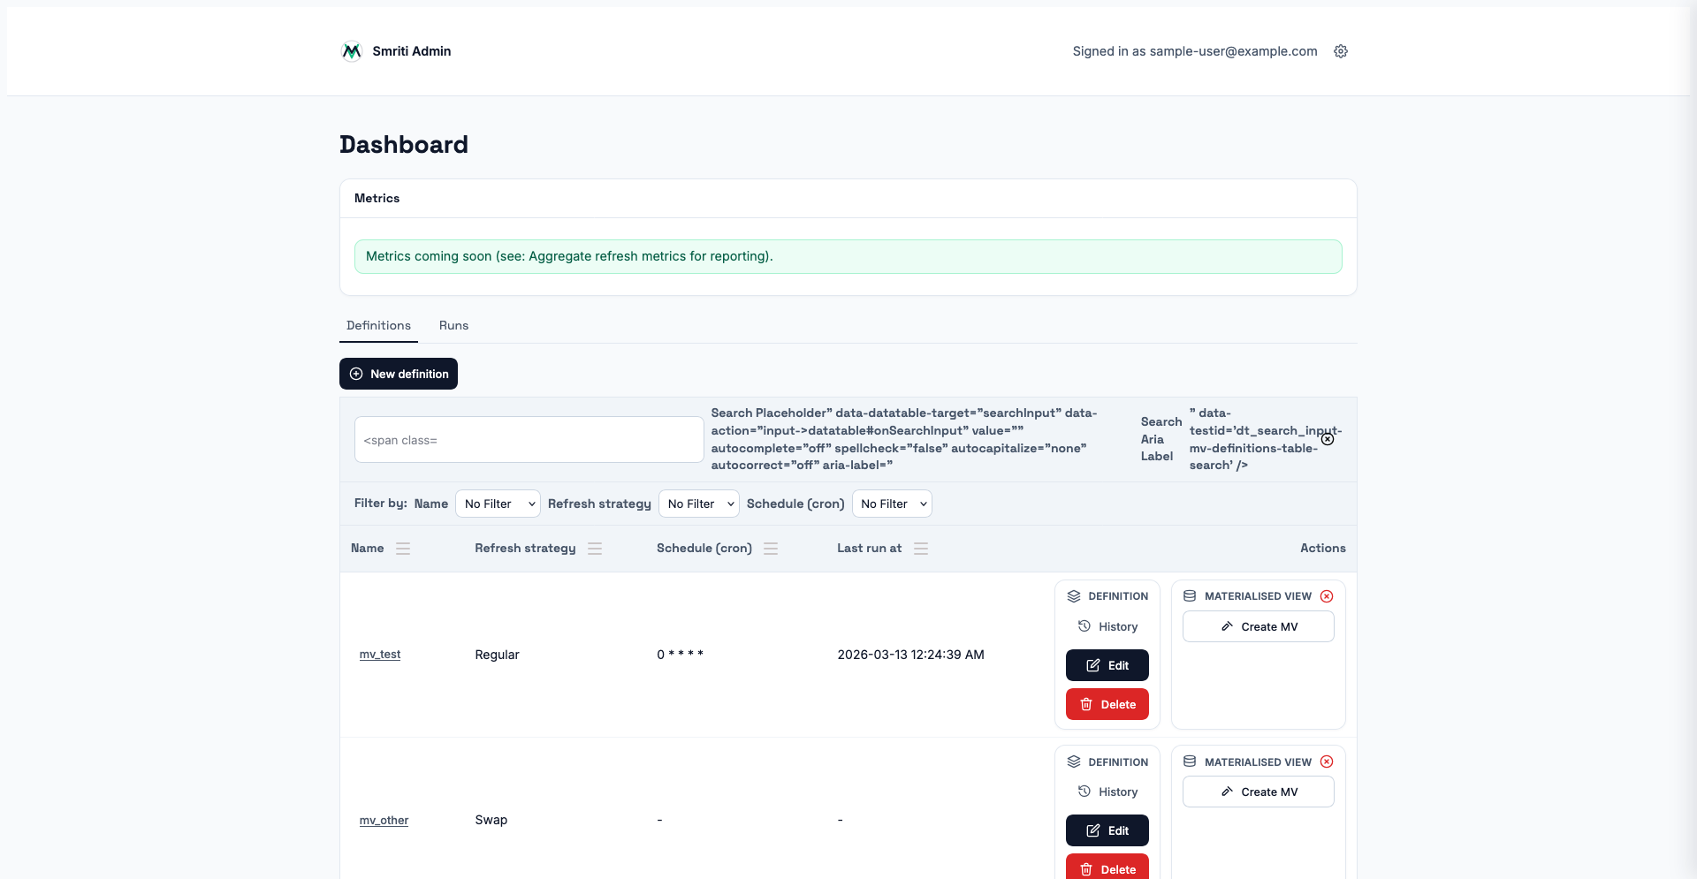This screenshot has height=879, width=1697.
Task: Delete the mv_test definition
Action: point(1107,704)
